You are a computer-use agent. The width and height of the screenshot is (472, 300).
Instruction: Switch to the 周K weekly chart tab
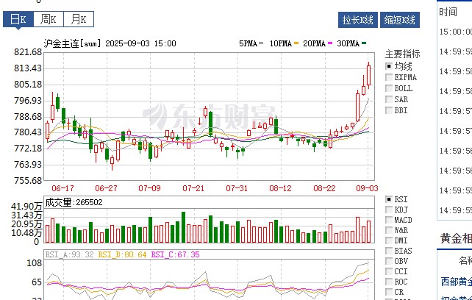[x=48, y=19]
